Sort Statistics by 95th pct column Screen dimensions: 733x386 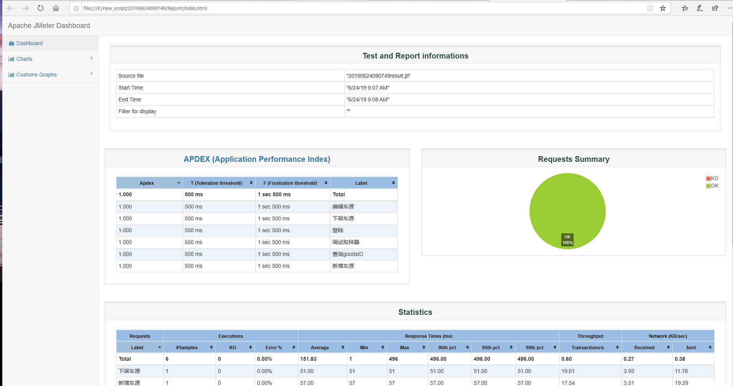click(493, 347)
